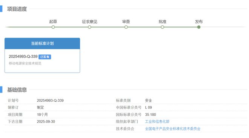249x138 pixels.
Task: Open the 工业和信息化部 link
Action: pos(157,122)
